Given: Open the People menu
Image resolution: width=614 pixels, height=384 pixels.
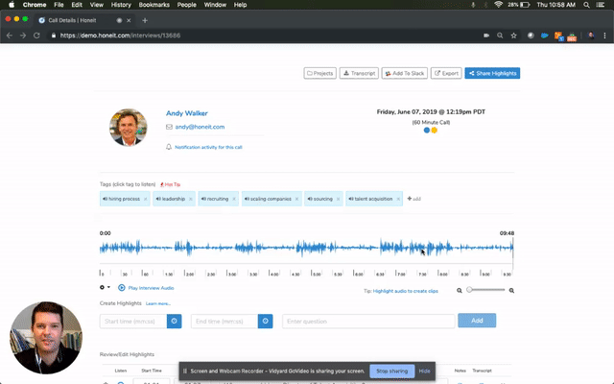Looking at the screenshot, I should tap(186, 5).
